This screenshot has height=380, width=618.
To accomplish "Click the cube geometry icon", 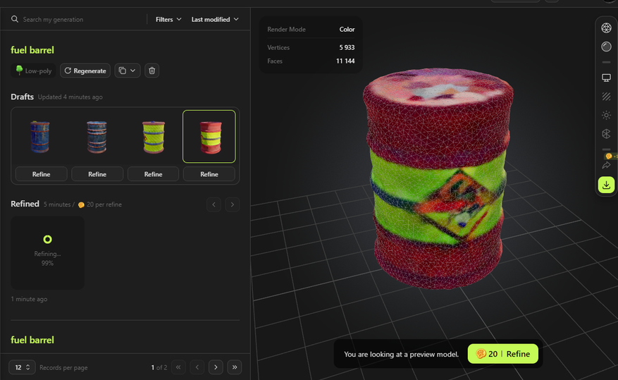I will [606, 134].
